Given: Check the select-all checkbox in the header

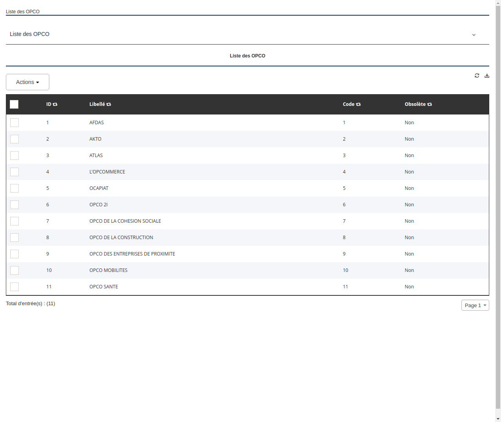Looking at the screenshot, I should 14,104.
